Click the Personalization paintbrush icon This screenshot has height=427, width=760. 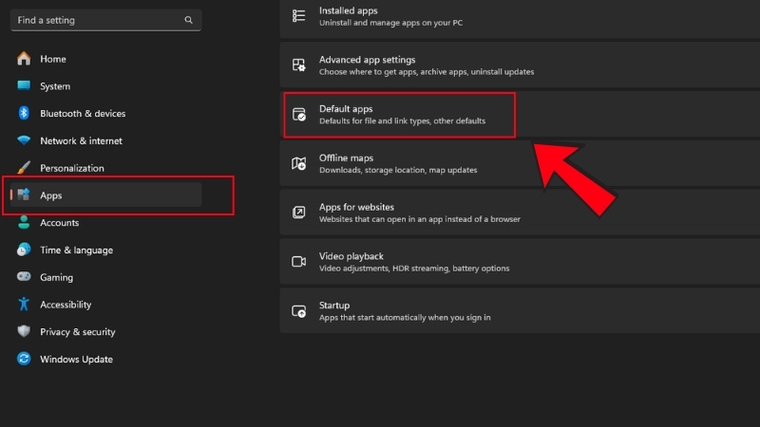pos(24,168)
